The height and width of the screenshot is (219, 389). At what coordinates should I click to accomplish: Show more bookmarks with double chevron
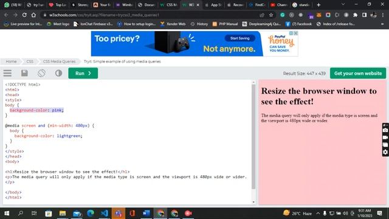pos(382,24)
